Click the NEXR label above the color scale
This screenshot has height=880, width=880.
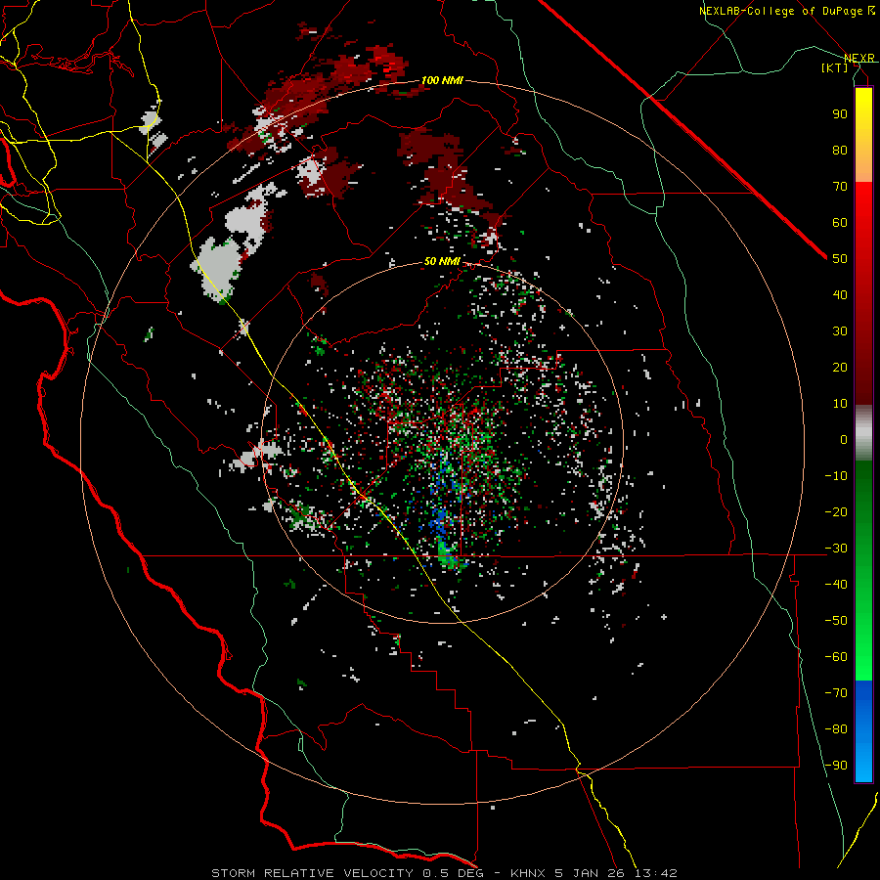pyautogui.click(x=859, y=58)
